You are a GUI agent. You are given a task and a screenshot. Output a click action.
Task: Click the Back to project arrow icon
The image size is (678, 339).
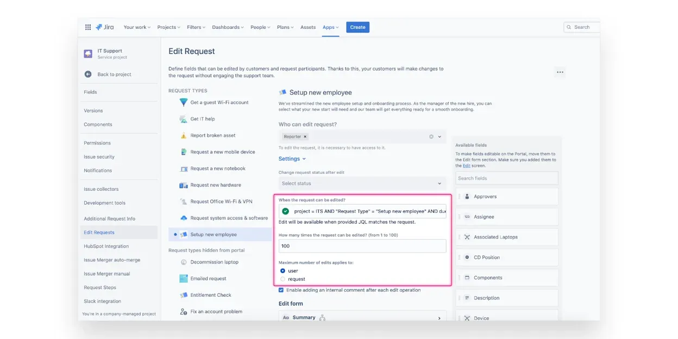(88, 74)
